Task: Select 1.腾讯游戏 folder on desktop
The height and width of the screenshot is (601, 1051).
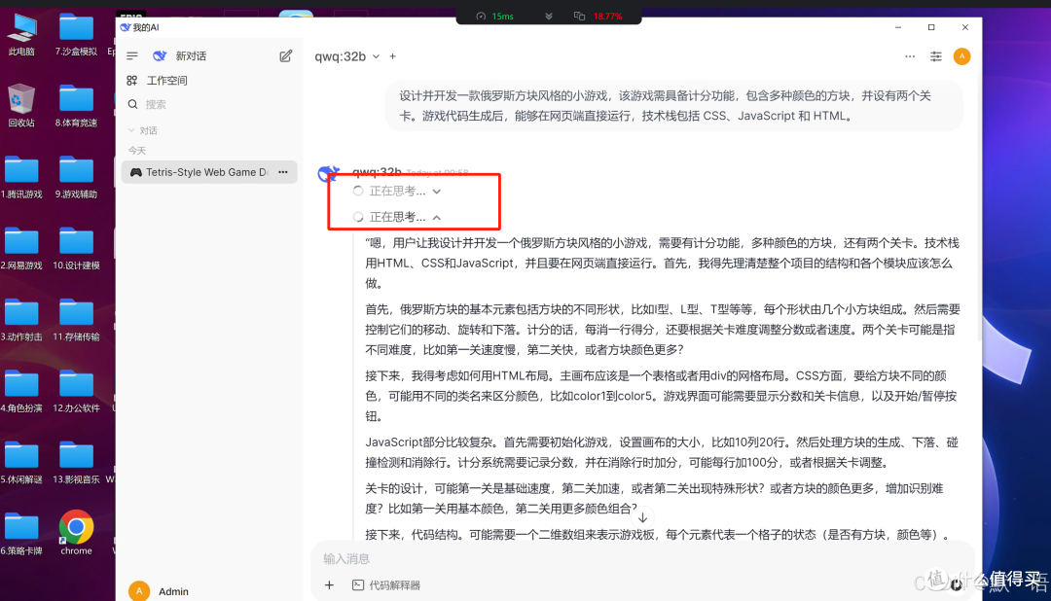Action: 21,177
